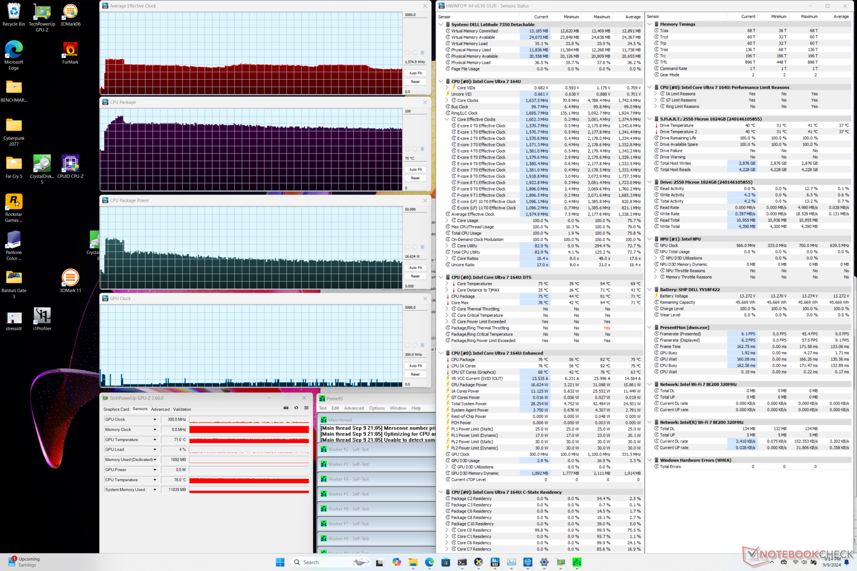Image resolution: width=857 pixels, height=571 pixels.
Task: Click the GPU-Z screenshot camera icon
Action: point(286,408)
